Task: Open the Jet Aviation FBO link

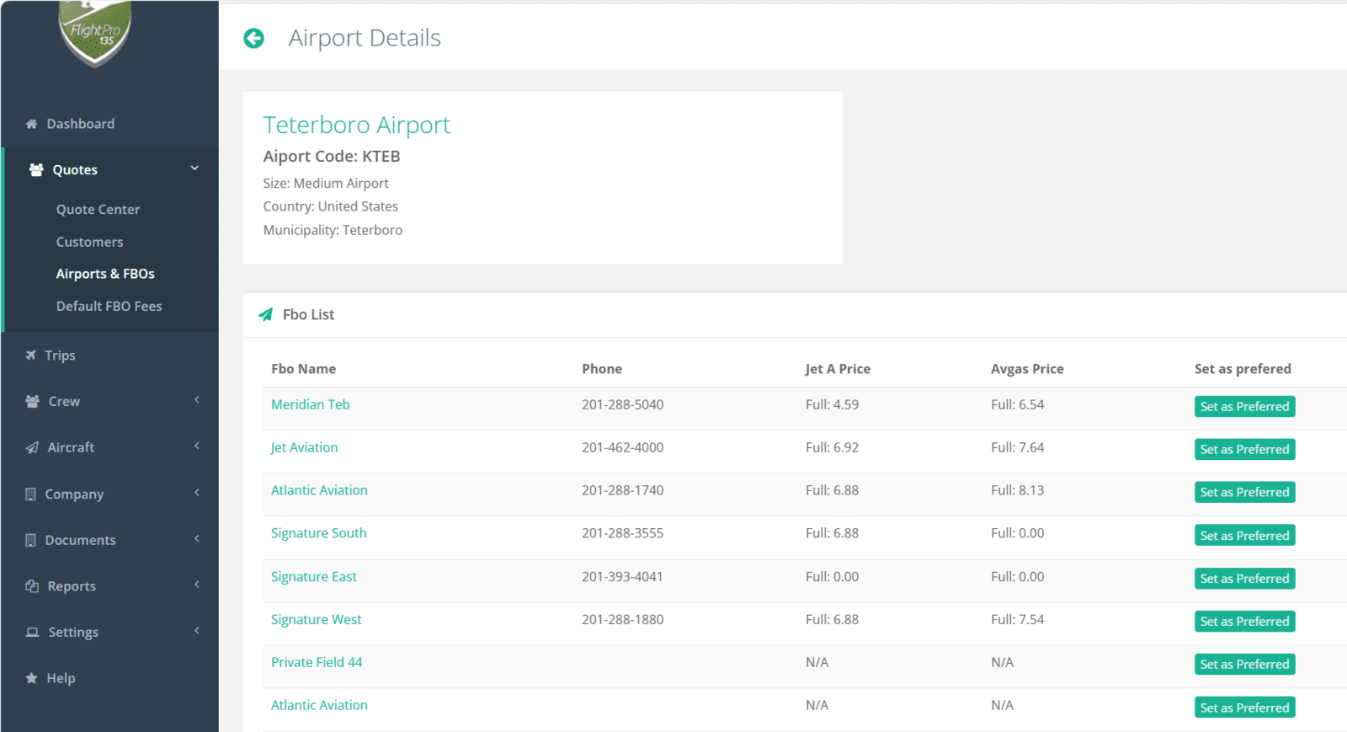Action: coord(304,447)
